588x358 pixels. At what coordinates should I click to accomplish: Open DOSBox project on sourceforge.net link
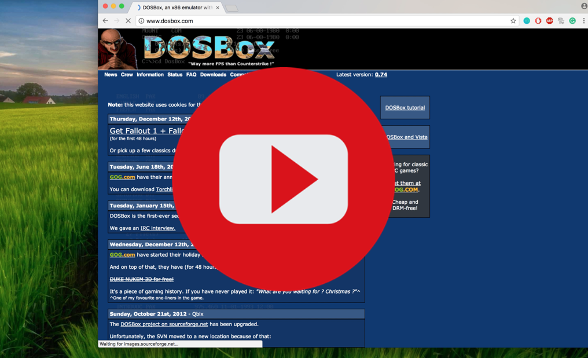click(164, 324)
